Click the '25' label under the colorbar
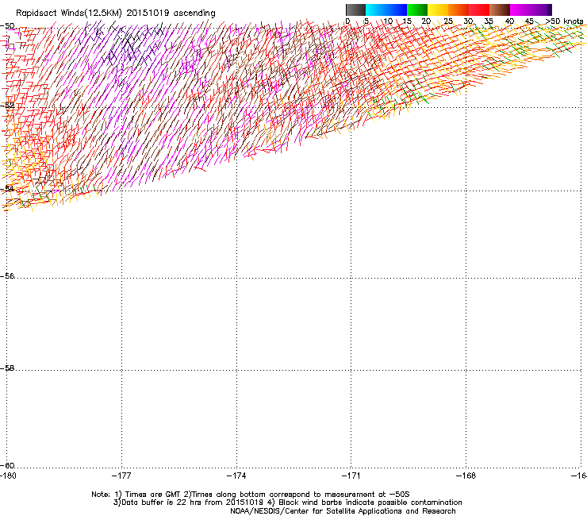 click(448, 21)
